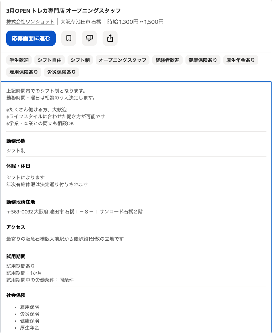
Task: Click the シフト制 tag chip
Action: point(80,60)
